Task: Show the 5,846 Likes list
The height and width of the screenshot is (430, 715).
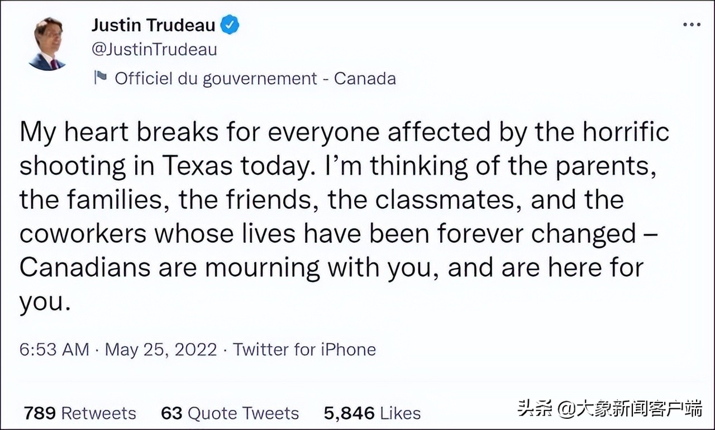Action: tap(372, 413)
